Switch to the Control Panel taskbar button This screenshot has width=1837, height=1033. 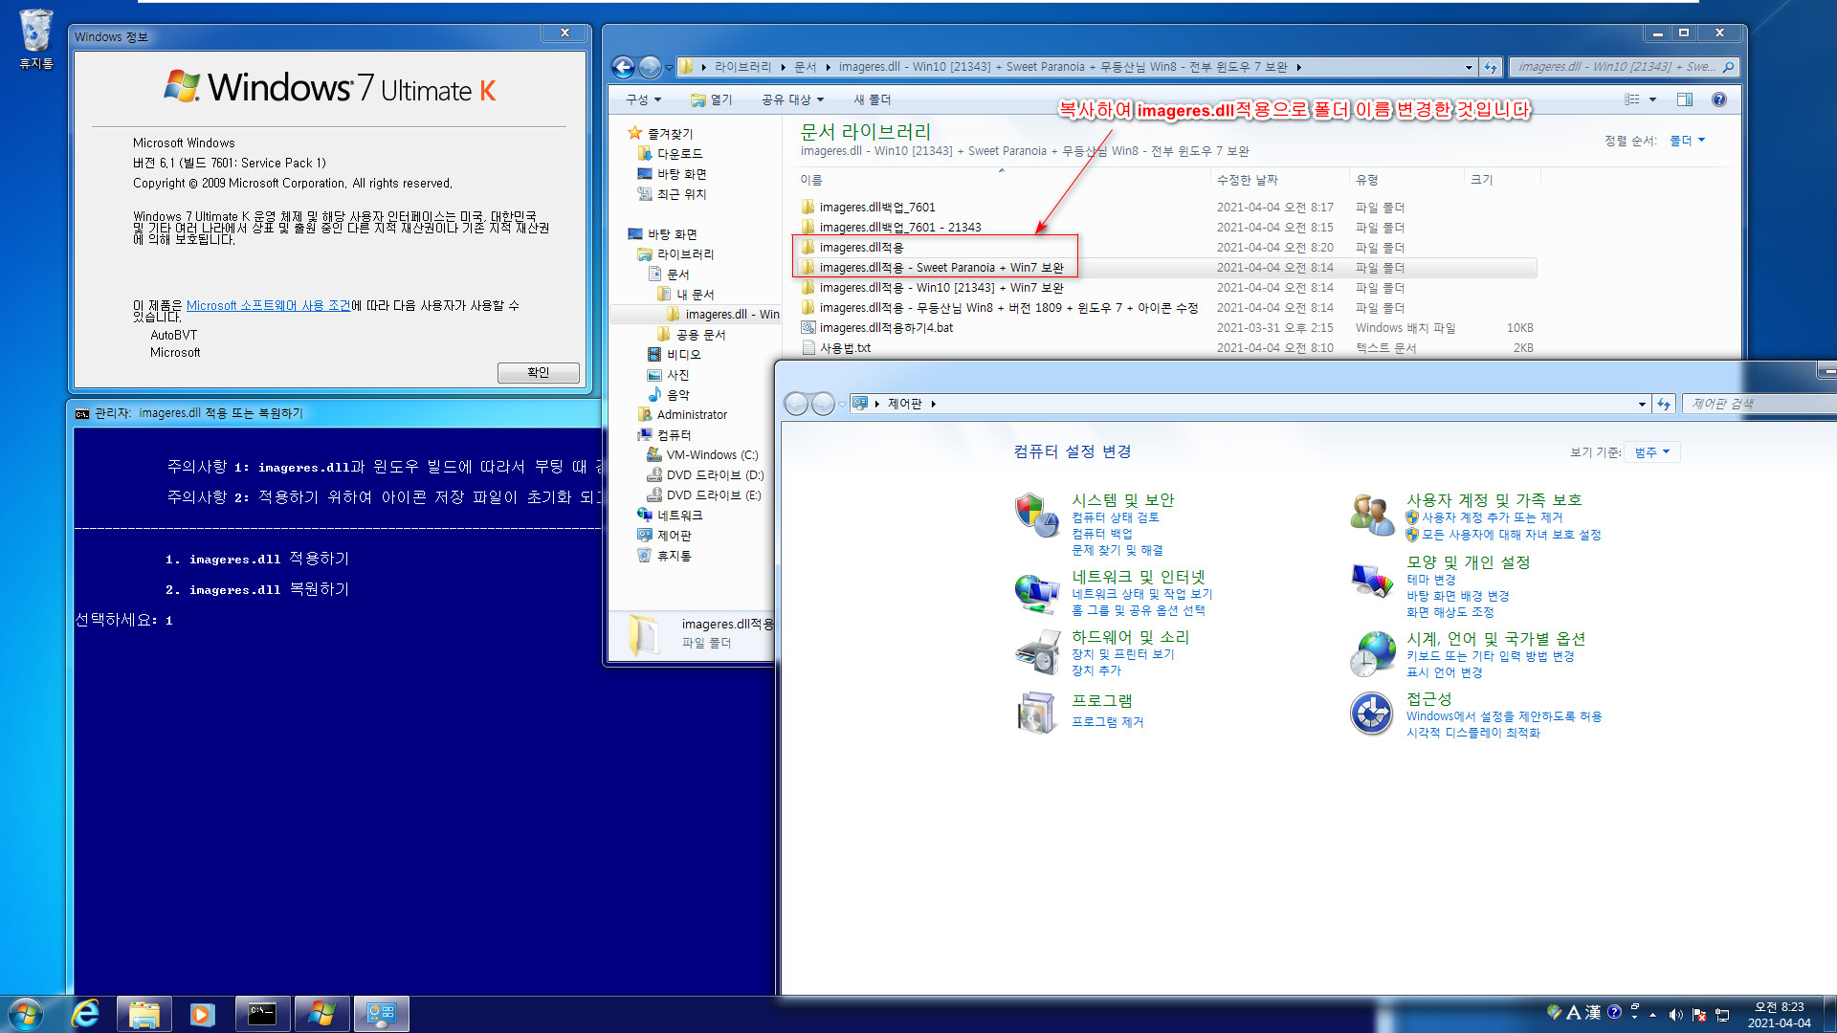381,1014
